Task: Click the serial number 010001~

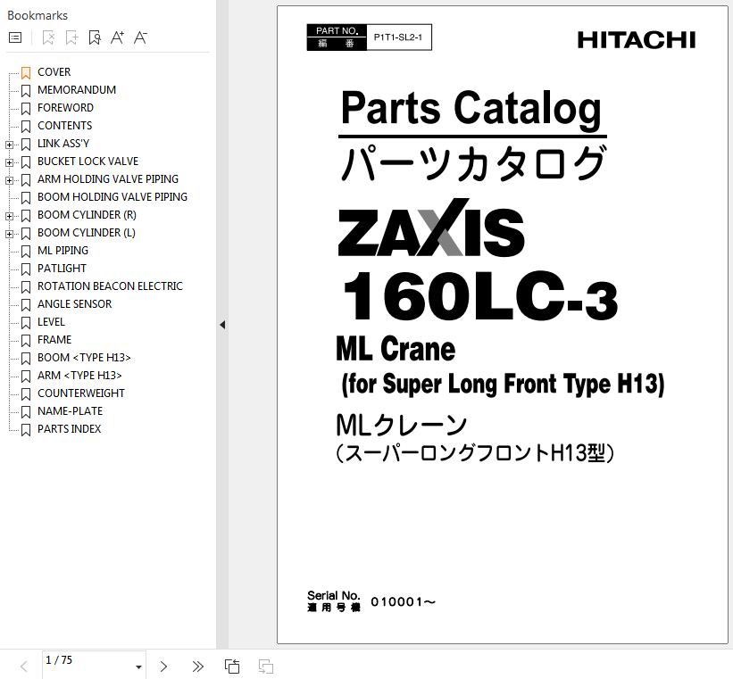Action: (x=403, y=602)
